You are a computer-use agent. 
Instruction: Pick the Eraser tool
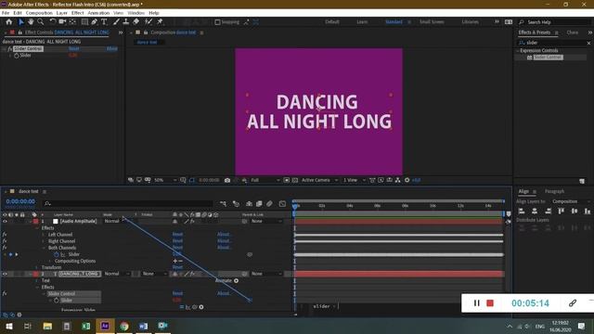[136, 22]
